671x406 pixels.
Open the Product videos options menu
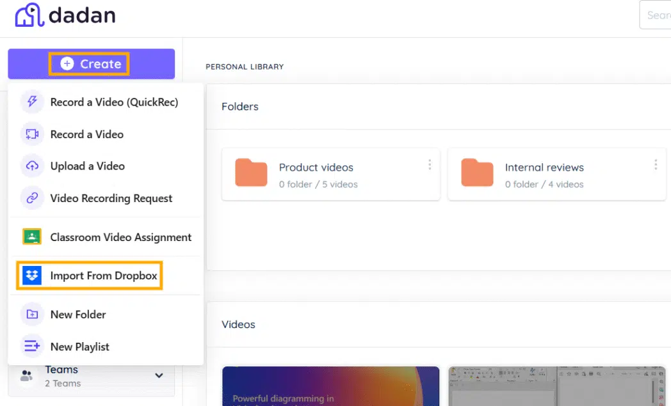[x=430, y=165]
